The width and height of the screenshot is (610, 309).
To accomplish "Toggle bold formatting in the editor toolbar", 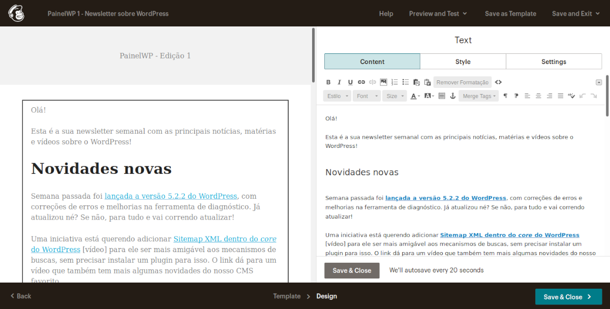I will tap(328, 82).
